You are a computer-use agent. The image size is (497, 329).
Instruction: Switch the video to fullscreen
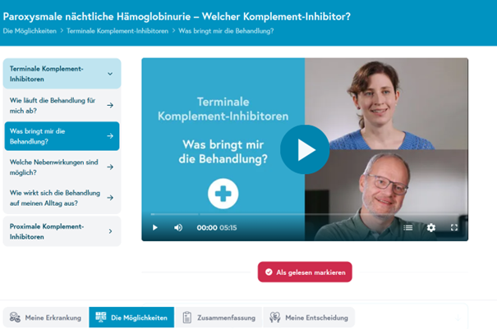pos(454,227)
